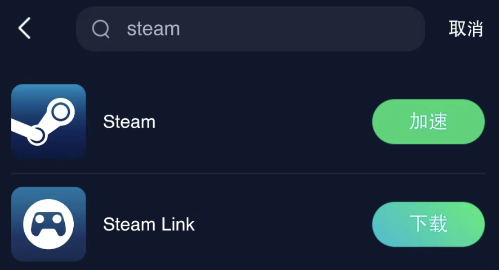Viewport: 499px width, 270px height.
Task: Return to previous screen via chevron
Action: [24, 28]
